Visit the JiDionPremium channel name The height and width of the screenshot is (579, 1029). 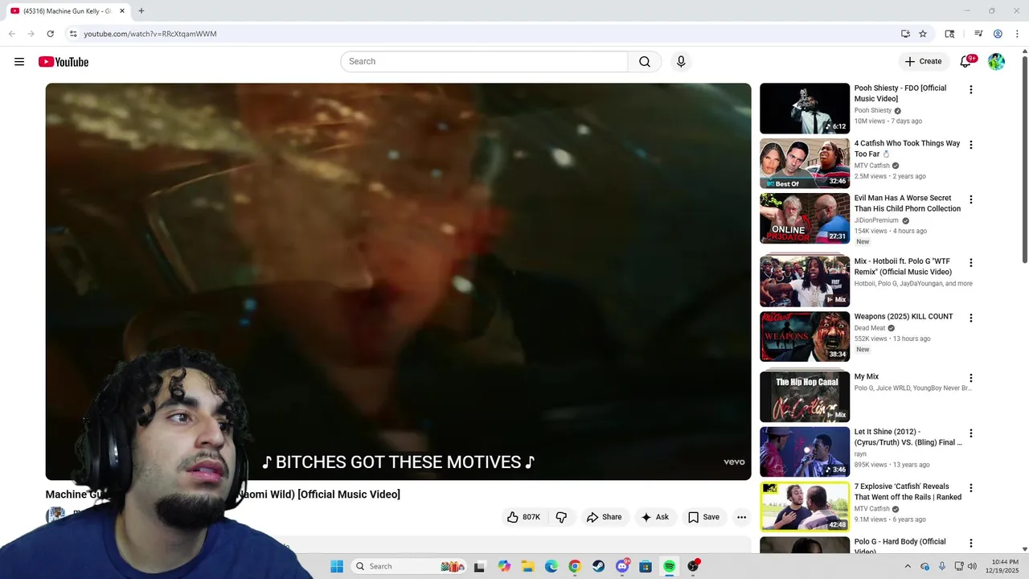876,220
